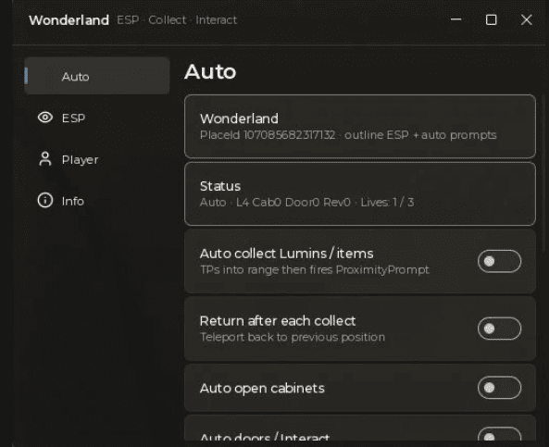Toggle the Auto doors / Interact switch
549x447 pixels.
point(499,434)
